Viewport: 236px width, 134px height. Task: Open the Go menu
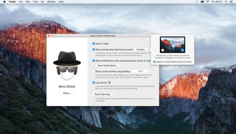pos(43,2)
